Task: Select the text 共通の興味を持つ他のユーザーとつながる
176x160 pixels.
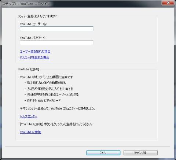Action: pyautogui.click(x=53, y=94)
